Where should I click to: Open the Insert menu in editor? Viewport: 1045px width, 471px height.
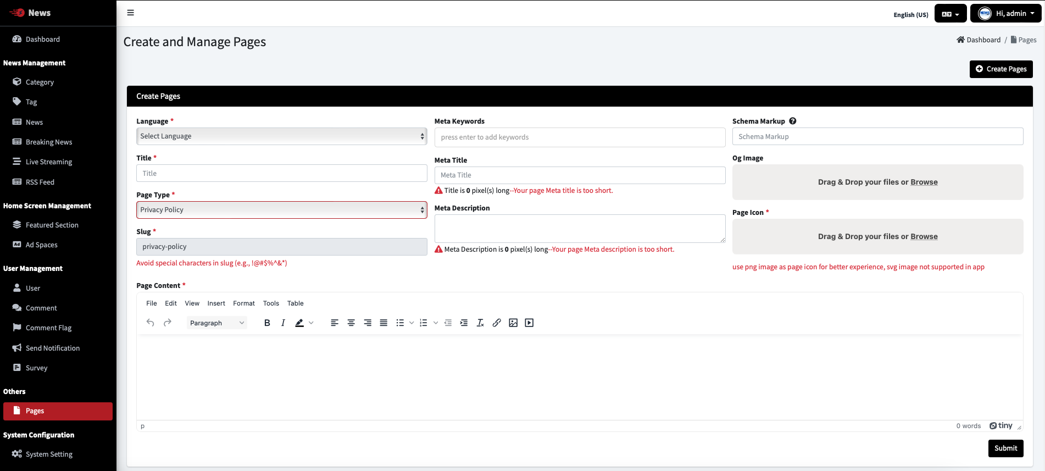(x=216, y=303)
